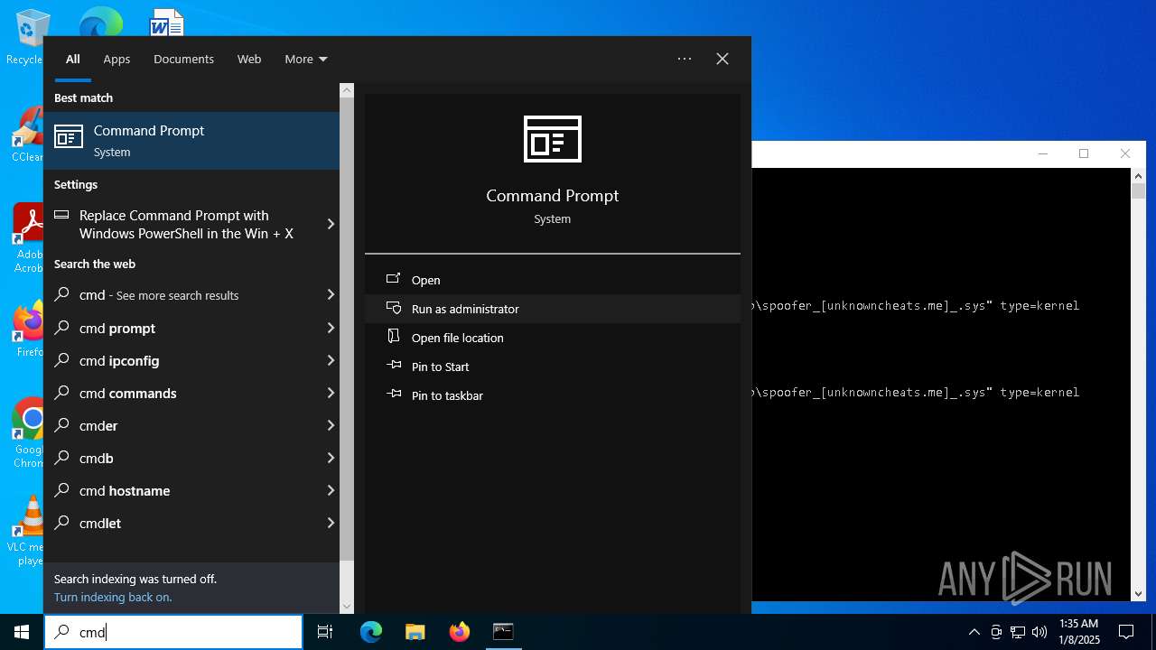Screen dimensions: 1156x650
Task: Open the Microsoft Edge desktop shortcut
Action: (99, 22)
